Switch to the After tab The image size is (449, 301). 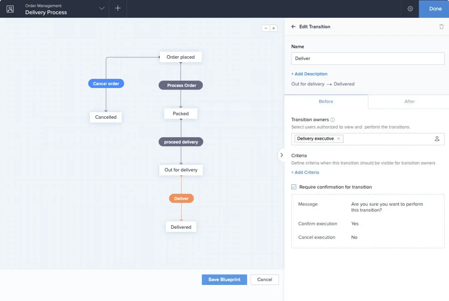click(x=409, y=101)
